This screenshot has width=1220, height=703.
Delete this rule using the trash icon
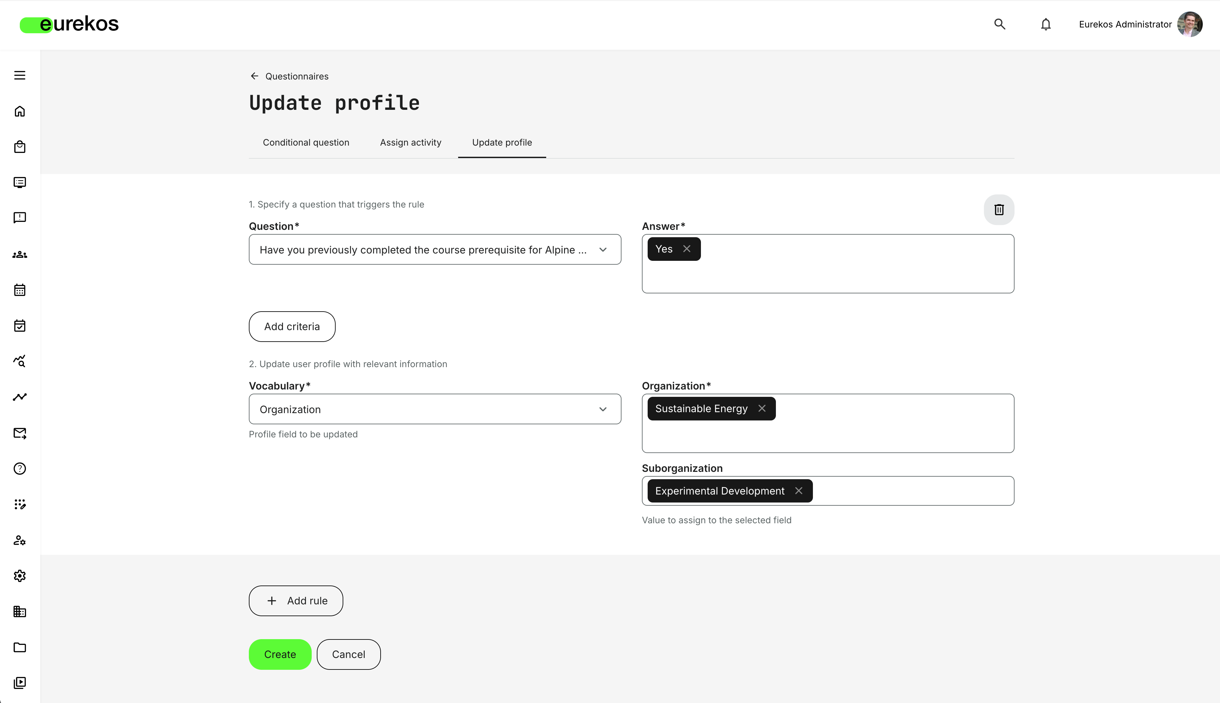999,209
